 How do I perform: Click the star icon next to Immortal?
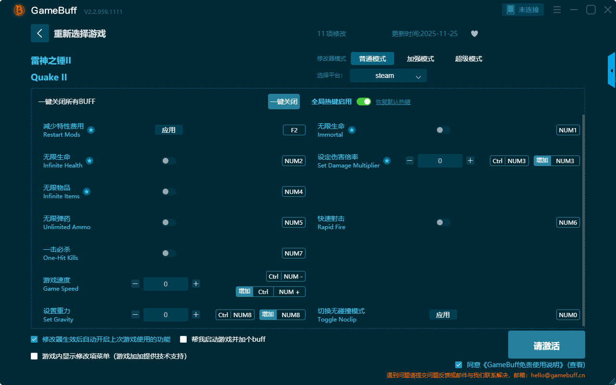point(352,130)
